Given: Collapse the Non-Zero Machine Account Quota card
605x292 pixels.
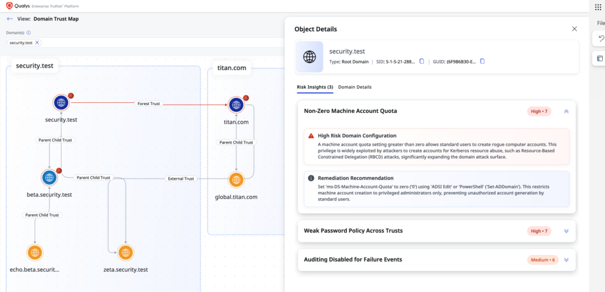Looking at the screenshot, I should pos(567,111).
